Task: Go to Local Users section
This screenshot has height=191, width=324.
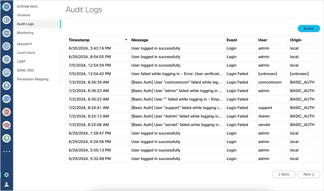Action: coord(26,53)
